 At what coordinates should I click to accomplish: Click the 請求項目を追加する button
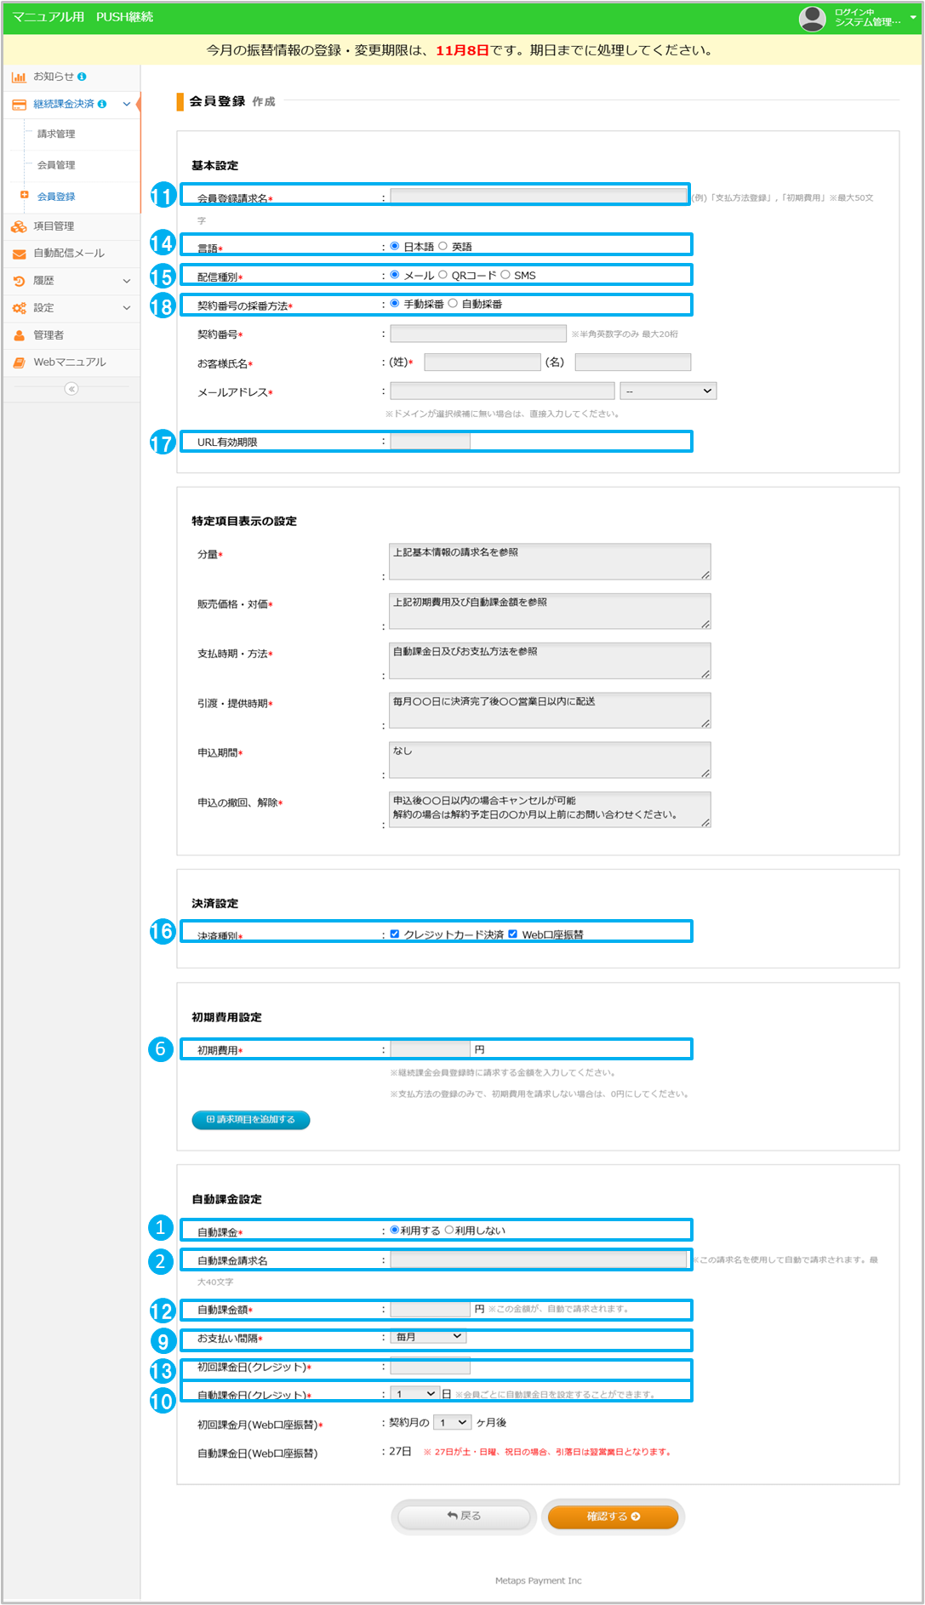[251, 1120]
